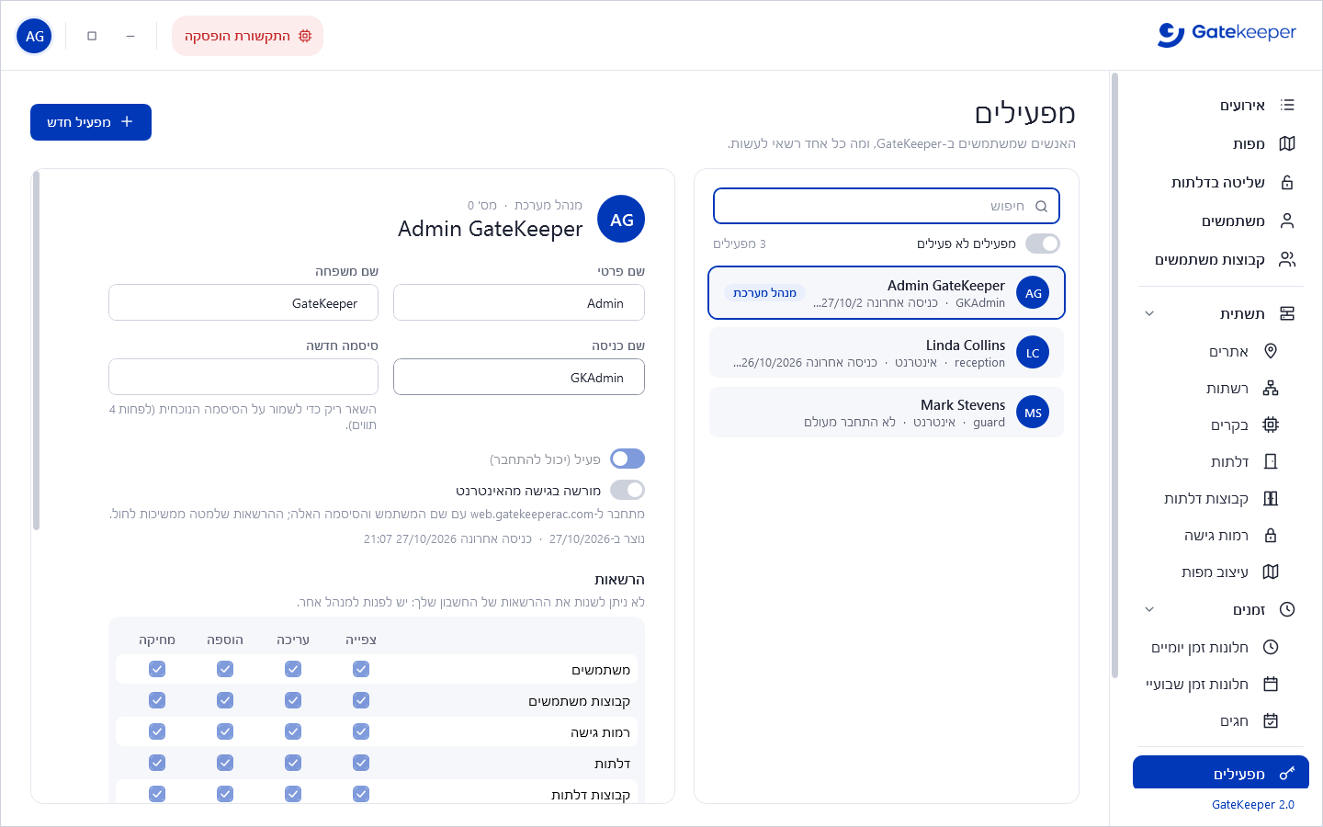Screen dimensions: 1323x827
Task: Click the חיפוש search field
Action: [887, 206]
